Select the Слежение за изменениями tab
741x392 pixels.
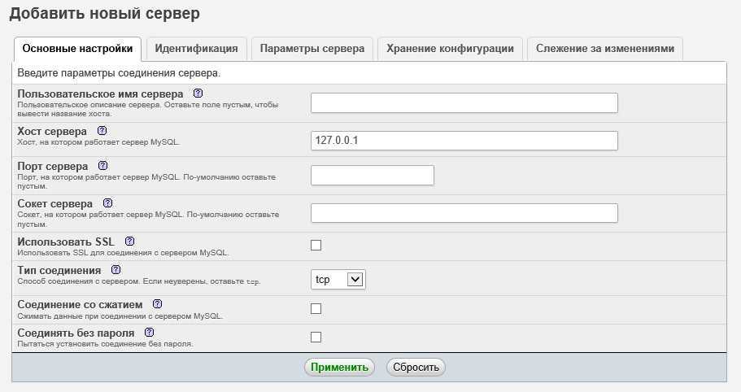(x=604, y=48)
